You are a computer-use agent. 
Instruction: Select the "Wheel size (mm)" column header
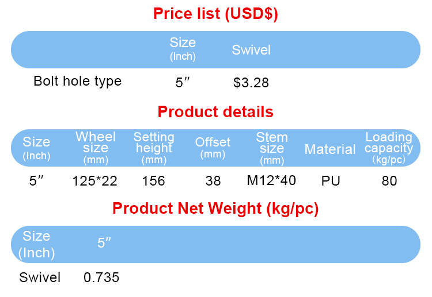click(x=96, y=148)
